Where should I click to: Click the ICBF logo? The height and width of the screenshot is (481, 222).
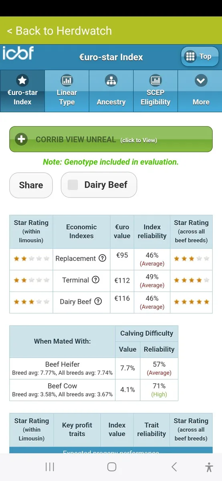tap(18, 54)
